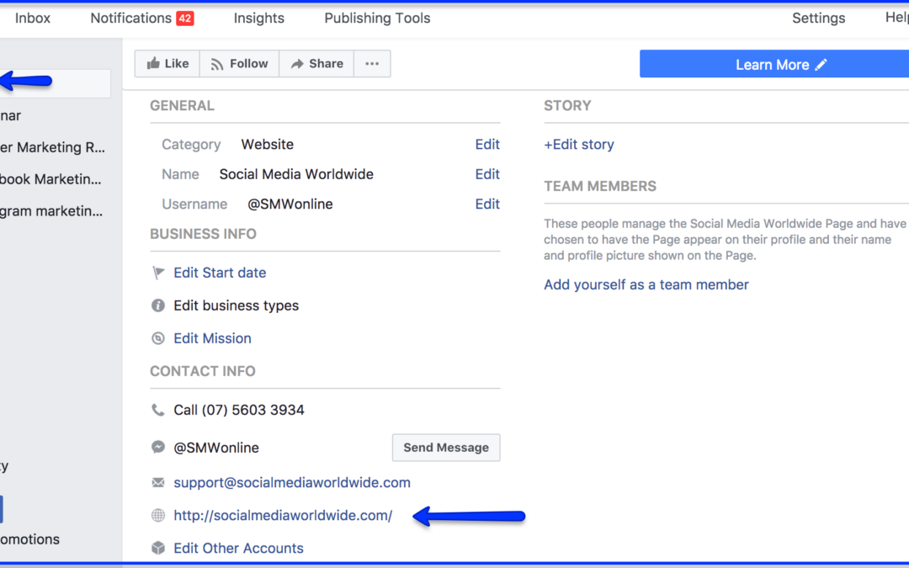Click the Messenger icon beside @SMWonline
Image resolution: width=909 pixels, height=568 pixels.
157,448
